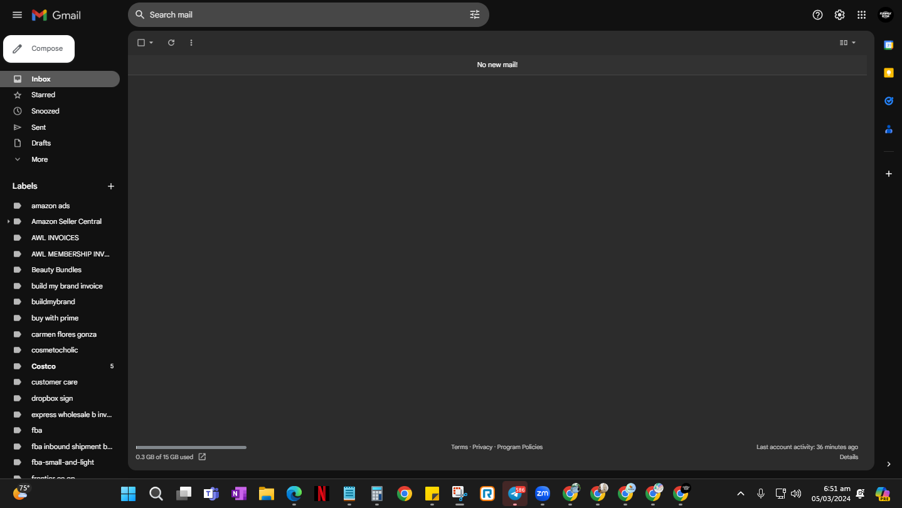Click the Gmail logo
Image resolution: width=902 pixels, height=508 pixels.
(x=56, y=15)
